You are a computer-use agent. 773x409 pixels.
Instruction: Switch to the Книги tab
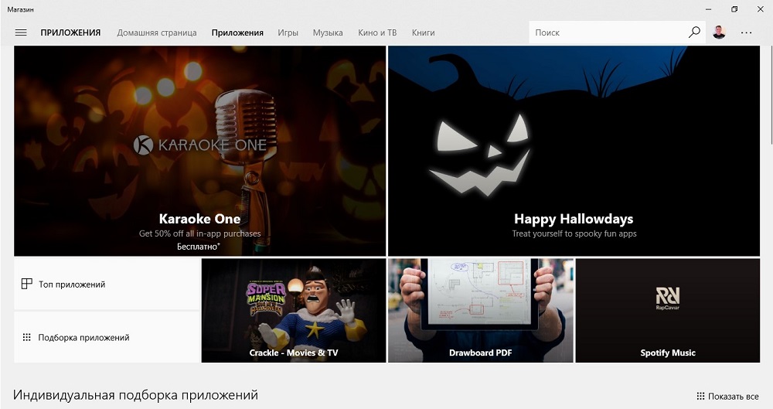[424, 32]
